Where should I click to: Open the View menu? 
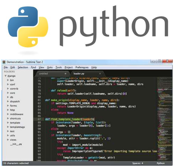(x=41, y=67)
